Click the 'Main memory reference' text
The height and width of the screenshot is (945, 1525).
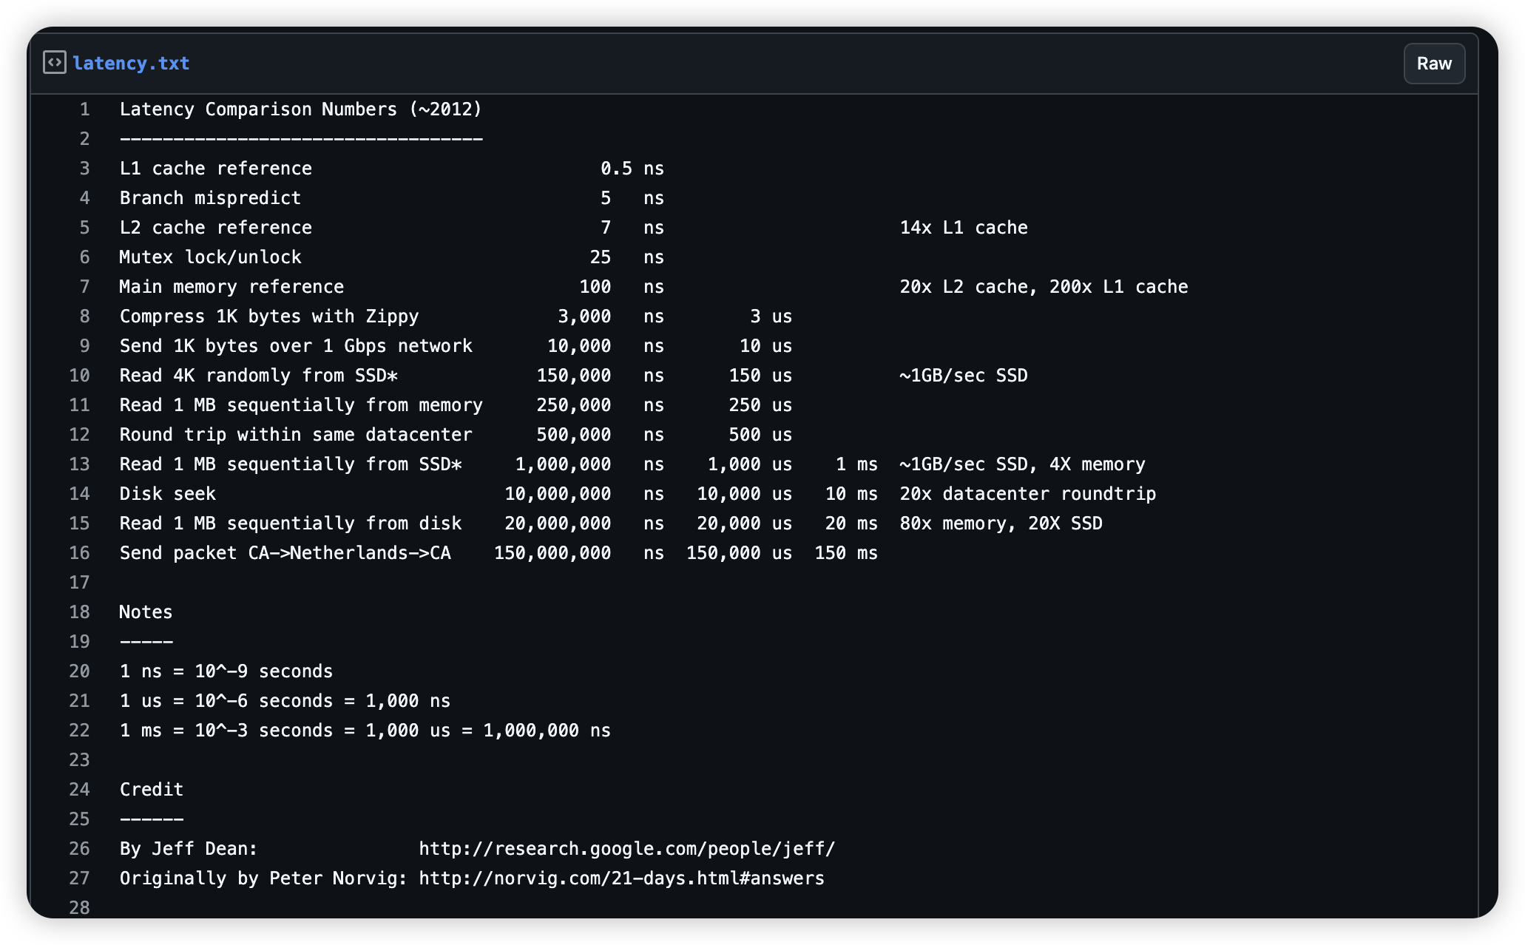(x=231, y=287)
